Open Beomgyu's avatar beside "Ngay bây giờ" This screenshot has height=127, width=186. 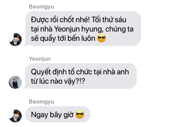[15, 116]
